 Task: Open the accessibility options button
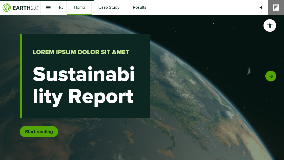[x=270, y=25]
